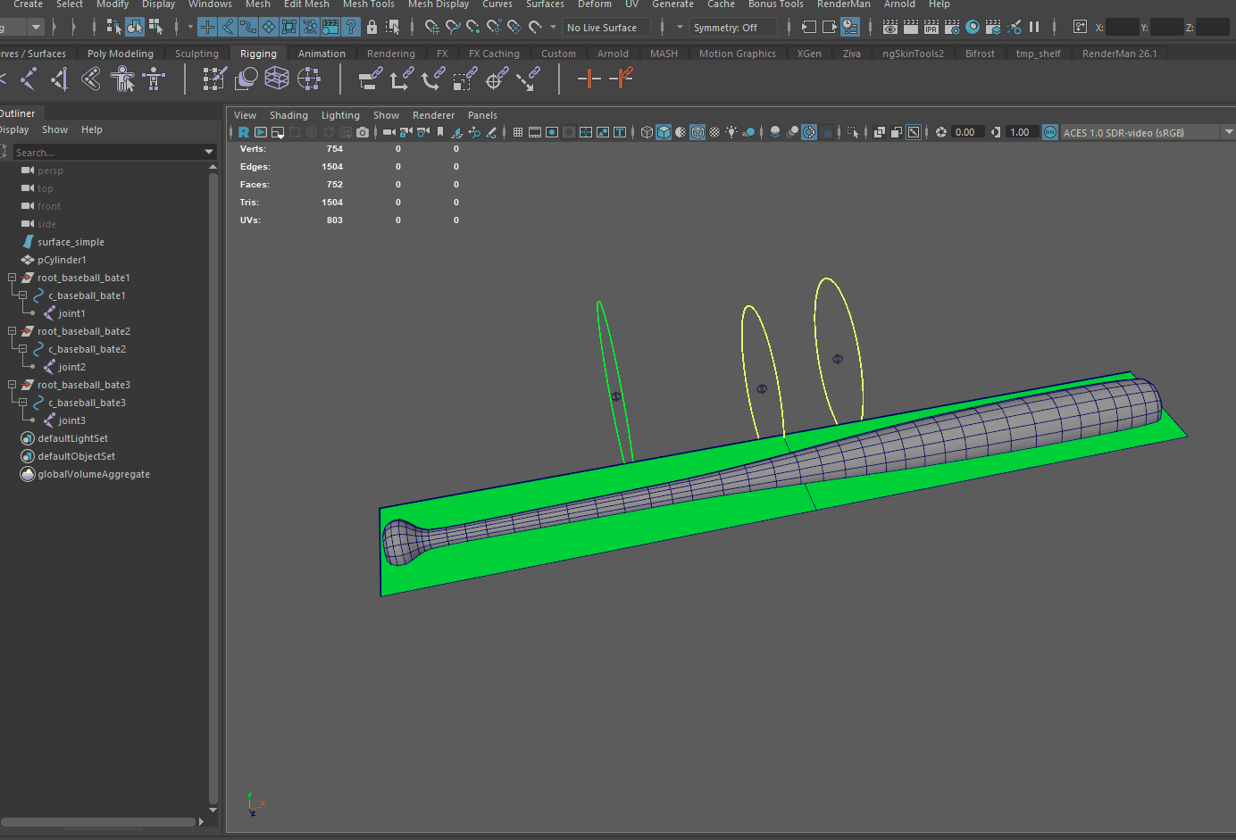Image resolution: width=1236 pixels, height=840 pixels.
Task: Toggle Construction History clock icon
Action: (x=850, y=28)
